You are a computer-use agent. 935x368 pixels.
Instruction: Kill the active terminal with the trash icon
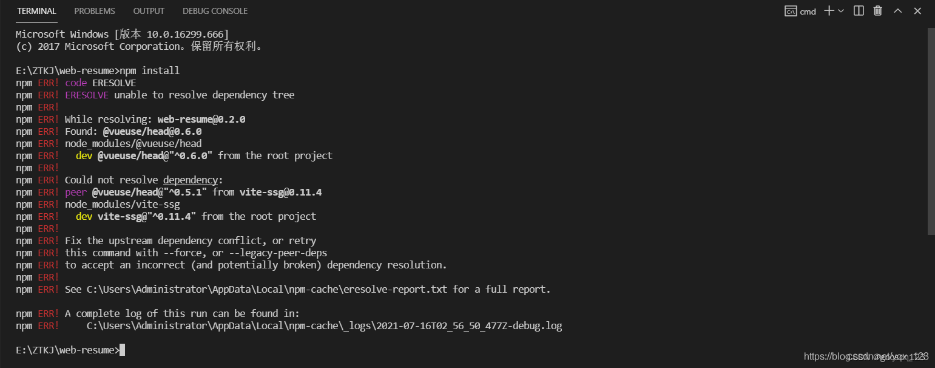pos(877,10)
